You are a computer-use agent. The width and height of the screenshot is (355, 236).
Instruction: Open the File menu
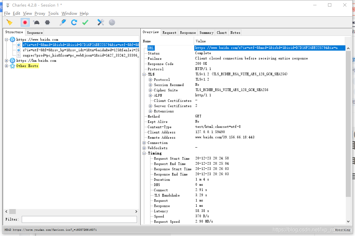[x=7, y=13]
